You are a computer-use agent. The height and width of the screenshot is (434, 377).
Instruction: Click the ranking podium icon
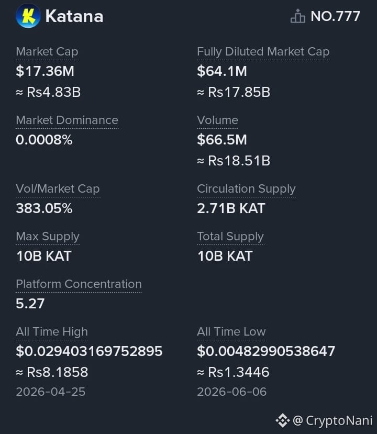(298, 16)
